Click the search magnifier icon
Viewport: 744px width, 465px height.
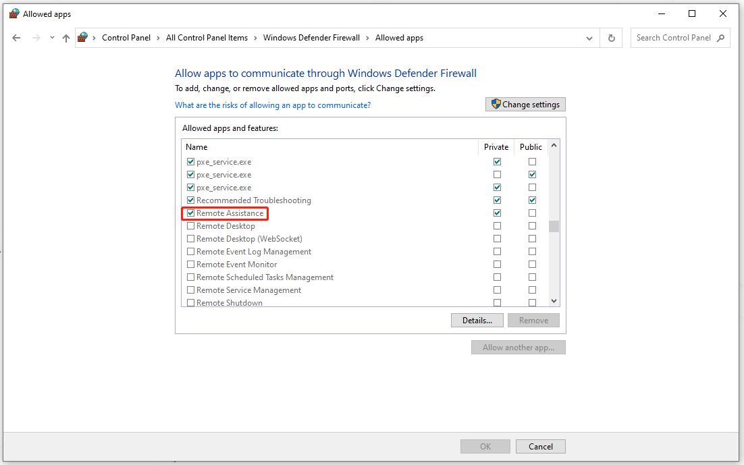click(720, 38)
